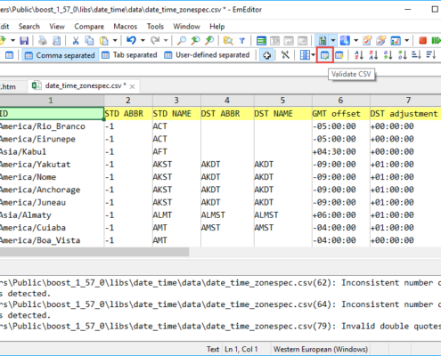This screenshot has width=441, height=356.
Task: Click the Filter funnel icon
Action: click(242, 41)
